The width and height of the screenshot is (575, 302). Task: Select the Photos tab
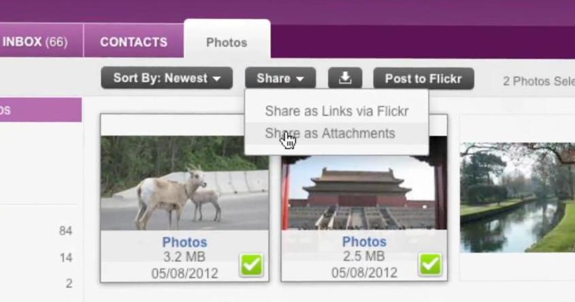point(227,41)
